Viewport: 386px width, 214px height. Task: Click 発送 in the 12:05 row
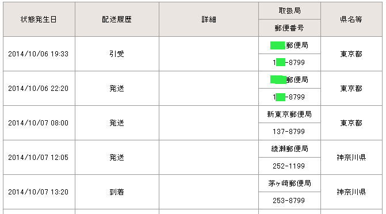click(x=117, y=158)
